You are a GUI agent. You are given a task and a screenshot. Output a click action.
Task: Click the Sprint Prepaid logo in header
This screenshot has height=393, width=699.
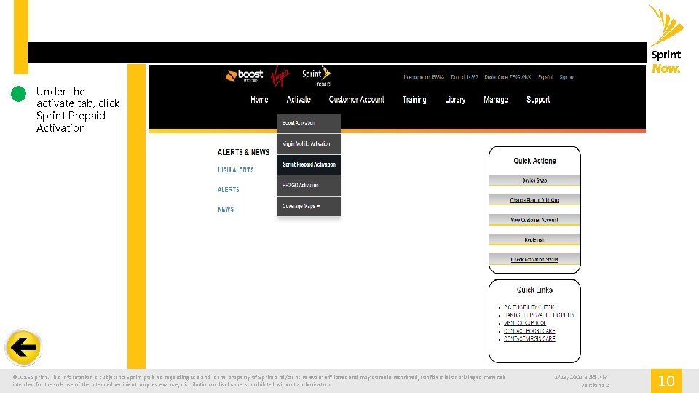[x=316, y=76]
